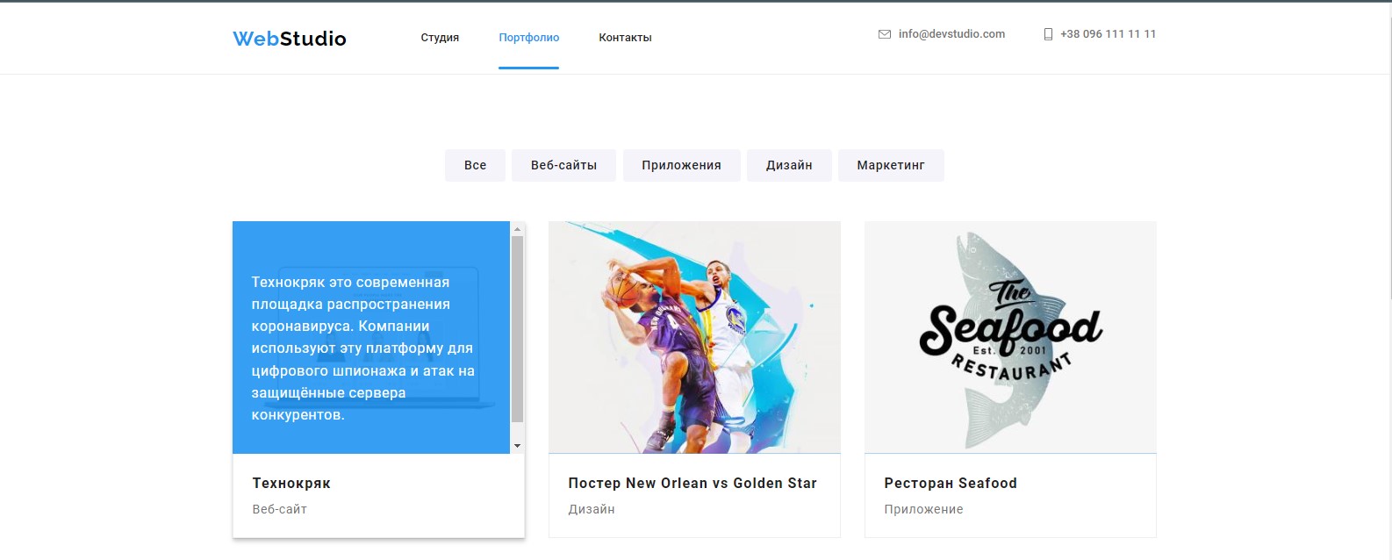The width and height of the screenshot is (1392, 560).
Task: Click the Технокряк card scrollbar thumb
Action: [517, 329]
